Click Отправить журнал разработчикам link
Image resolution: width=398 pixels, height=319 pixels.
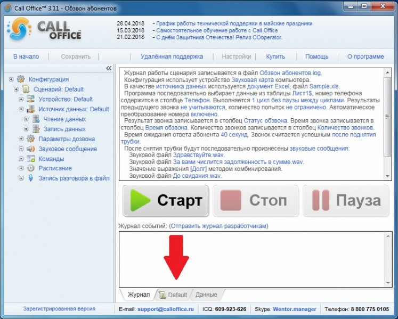coord(218,226)
